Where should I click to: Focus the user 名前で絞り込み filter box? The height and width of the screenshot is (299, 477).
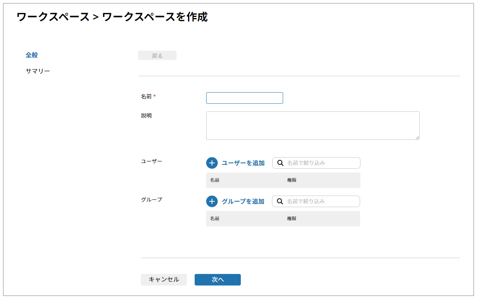322,163
